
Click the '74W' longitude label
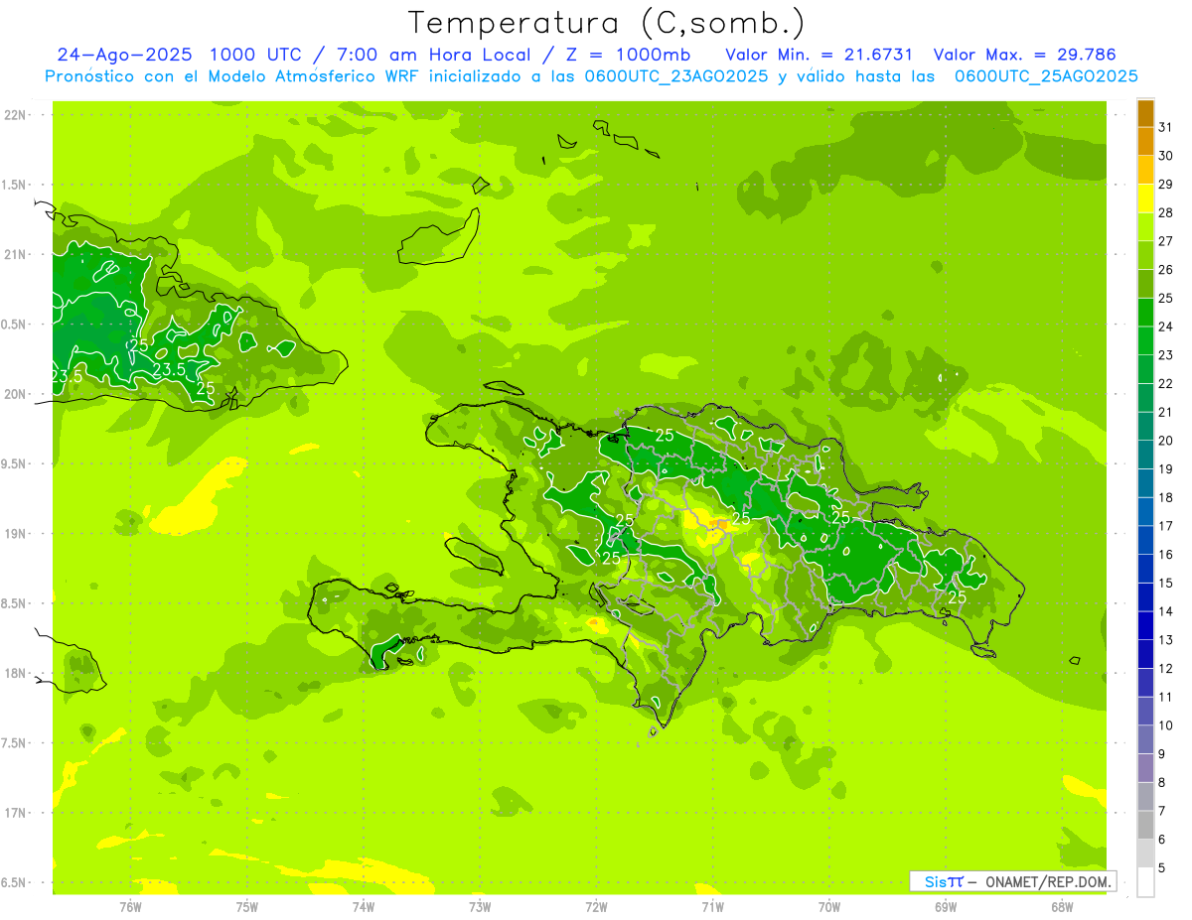364,906
